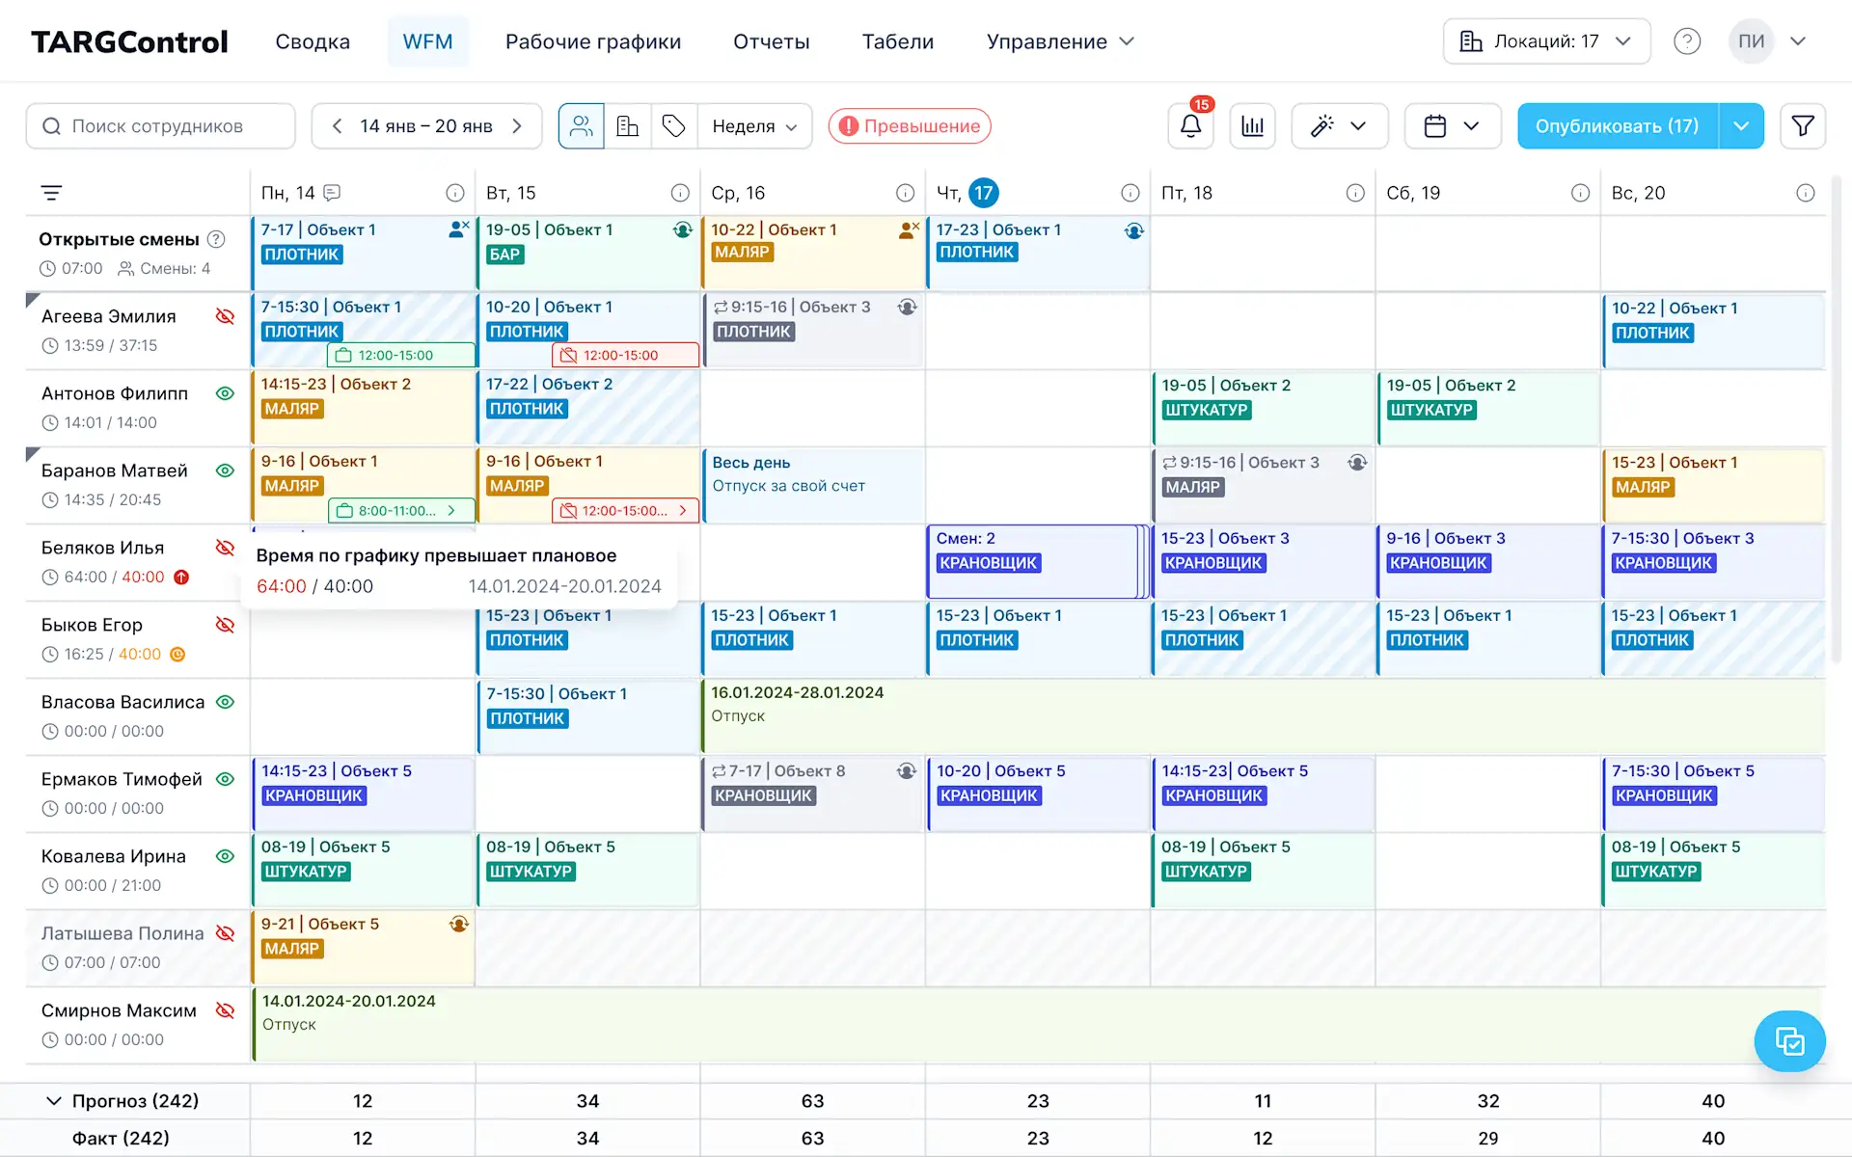The height and width of the screenshot is (1157, 1852).
Task: Open the Неделя period dropdown
Action: pos(754,126)
